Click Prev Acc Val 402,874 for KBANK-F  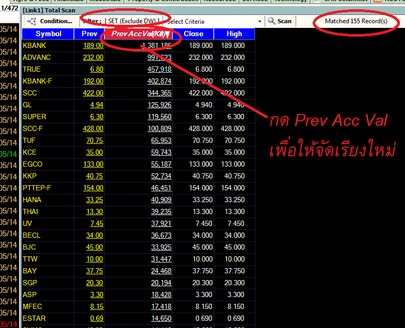pos(159,81)
